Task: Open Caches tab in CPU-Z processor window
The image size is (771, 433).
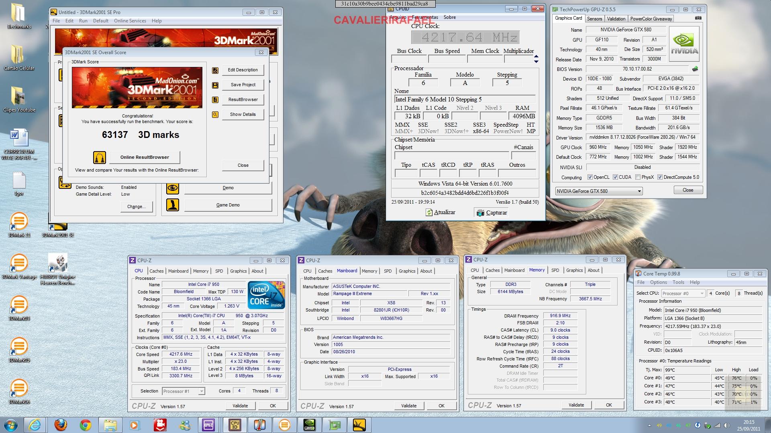Action: pos(157,271)
